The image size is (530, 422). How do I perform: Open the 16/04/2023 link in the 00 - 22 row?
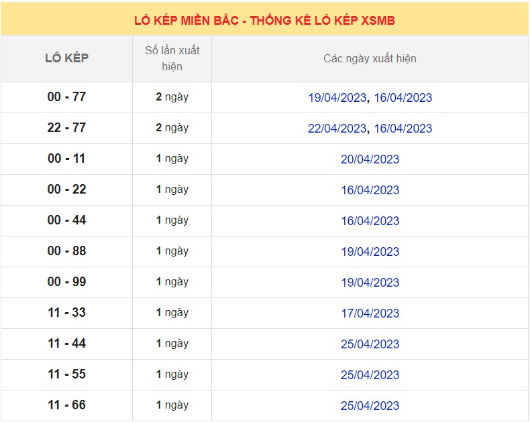[x=370, y=190]
